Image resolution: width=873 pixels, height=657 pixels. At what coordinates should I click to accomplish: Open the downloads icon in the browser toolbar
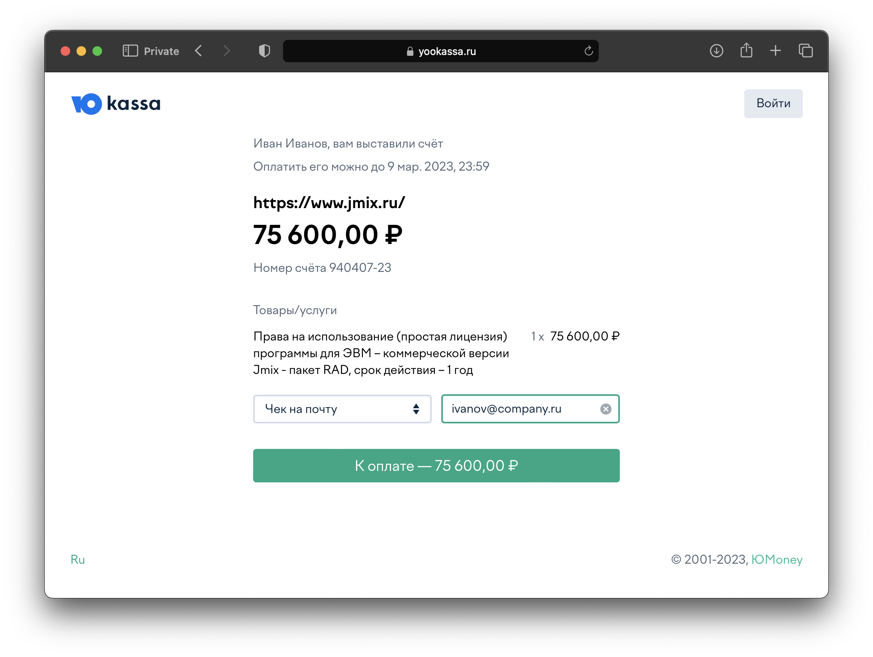[x=716, y=51]
